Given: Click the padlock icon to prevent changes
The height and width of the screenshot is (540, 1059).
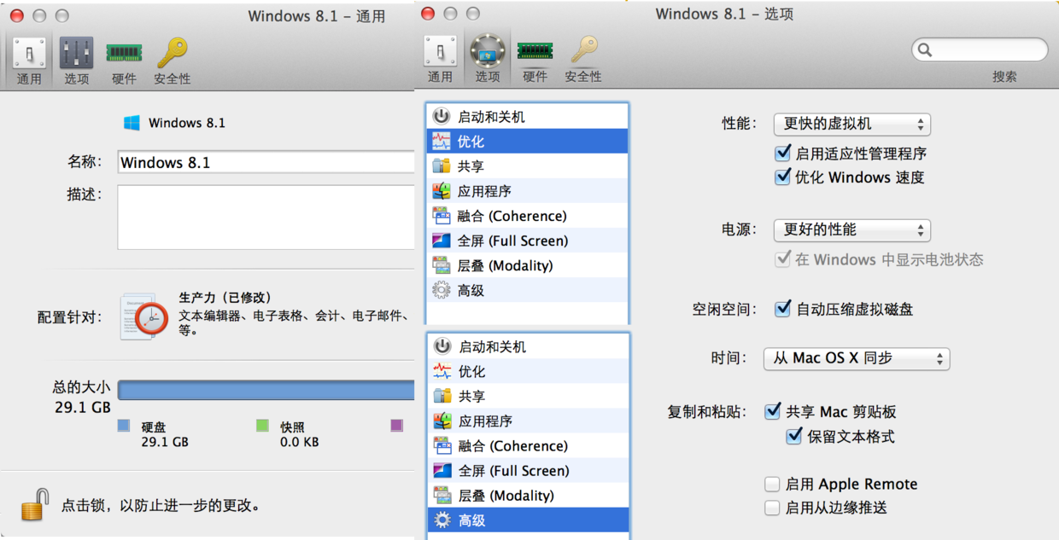Looking at the screenshot, I should point(34,505).
